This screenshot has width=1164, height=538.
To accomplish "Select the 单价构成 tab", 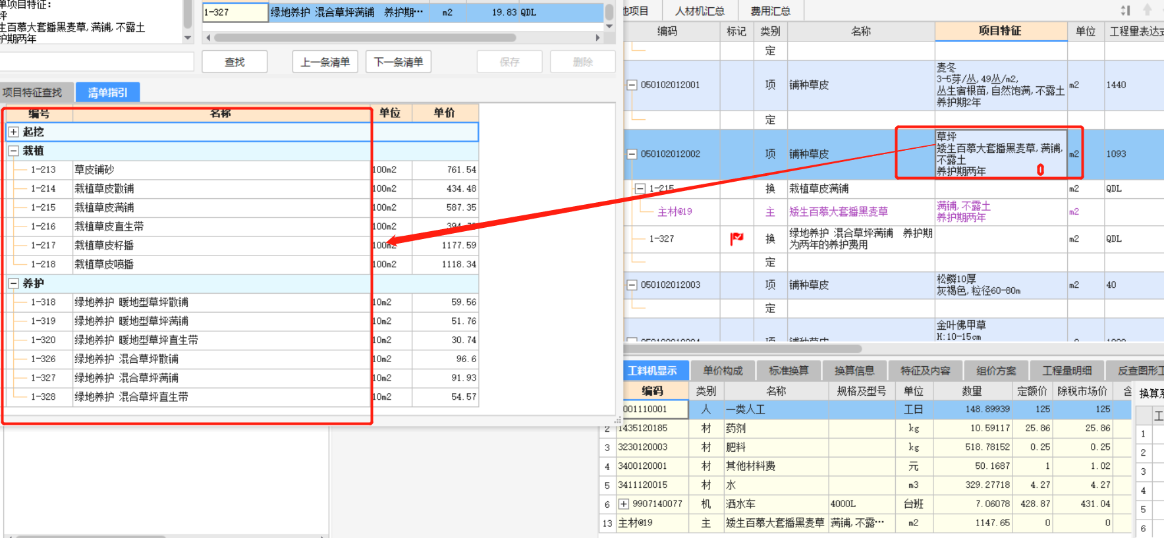I will [723, 370].
